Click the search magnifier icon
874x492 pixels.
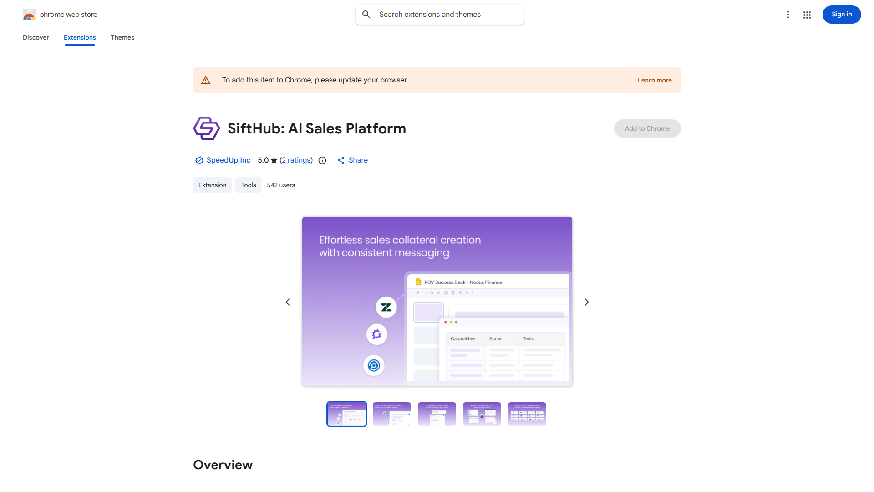366,14
